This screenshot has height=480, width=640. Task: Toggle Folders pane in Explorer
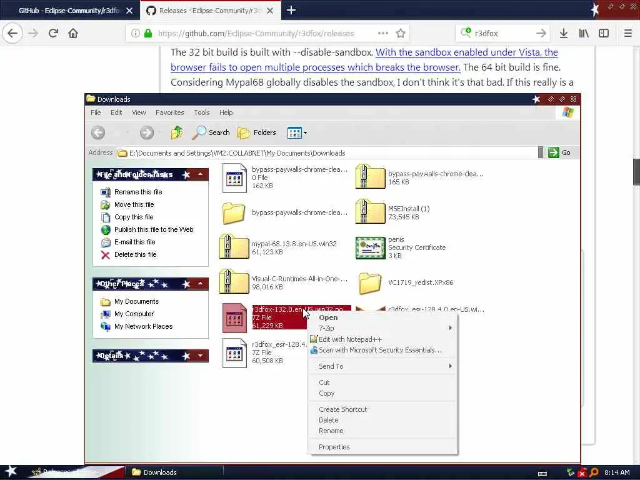pyautogui.click(x=257, y=132)
